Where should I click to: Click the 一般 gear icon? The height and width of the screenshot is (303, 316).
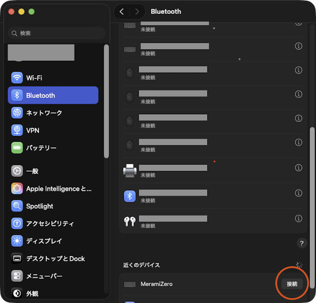[x=17, y=171]
